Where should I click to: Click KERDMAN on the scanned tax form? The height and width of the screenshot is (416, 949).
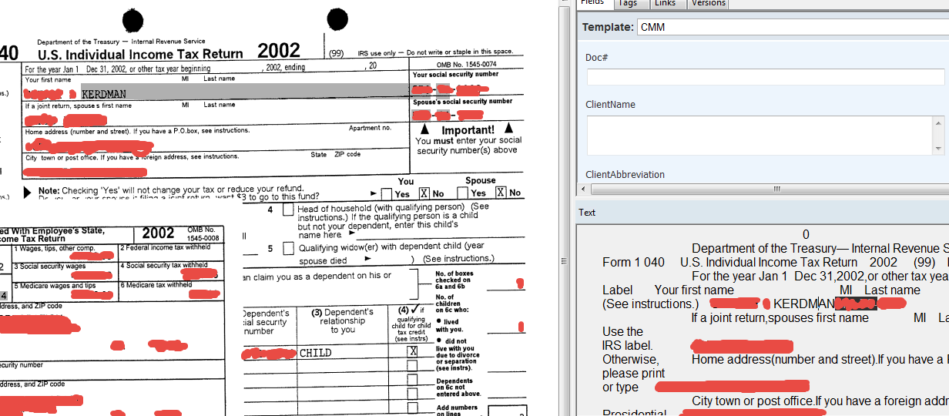click(x=104, y=93)
